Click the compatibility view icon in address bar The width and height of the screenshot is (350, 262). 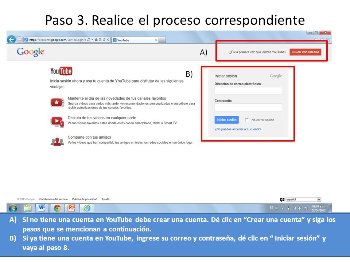(100, 40)
